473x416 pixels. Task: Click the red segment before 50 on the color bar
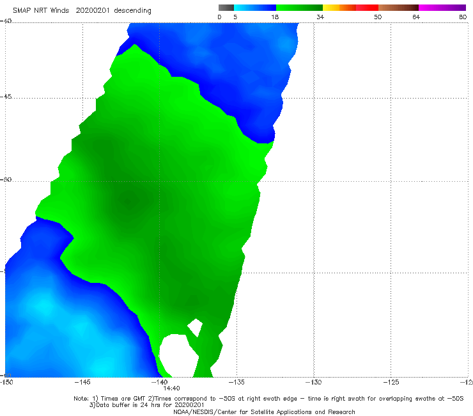coord(367,8)
